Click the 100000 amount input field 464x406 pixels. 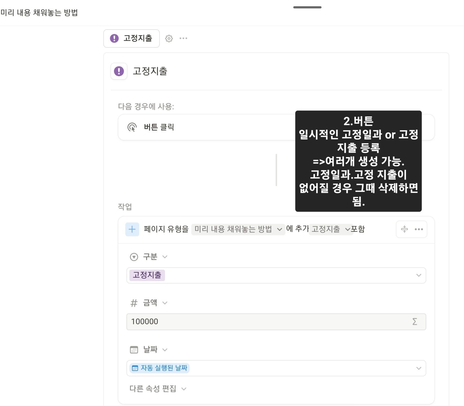click(276, 322)
